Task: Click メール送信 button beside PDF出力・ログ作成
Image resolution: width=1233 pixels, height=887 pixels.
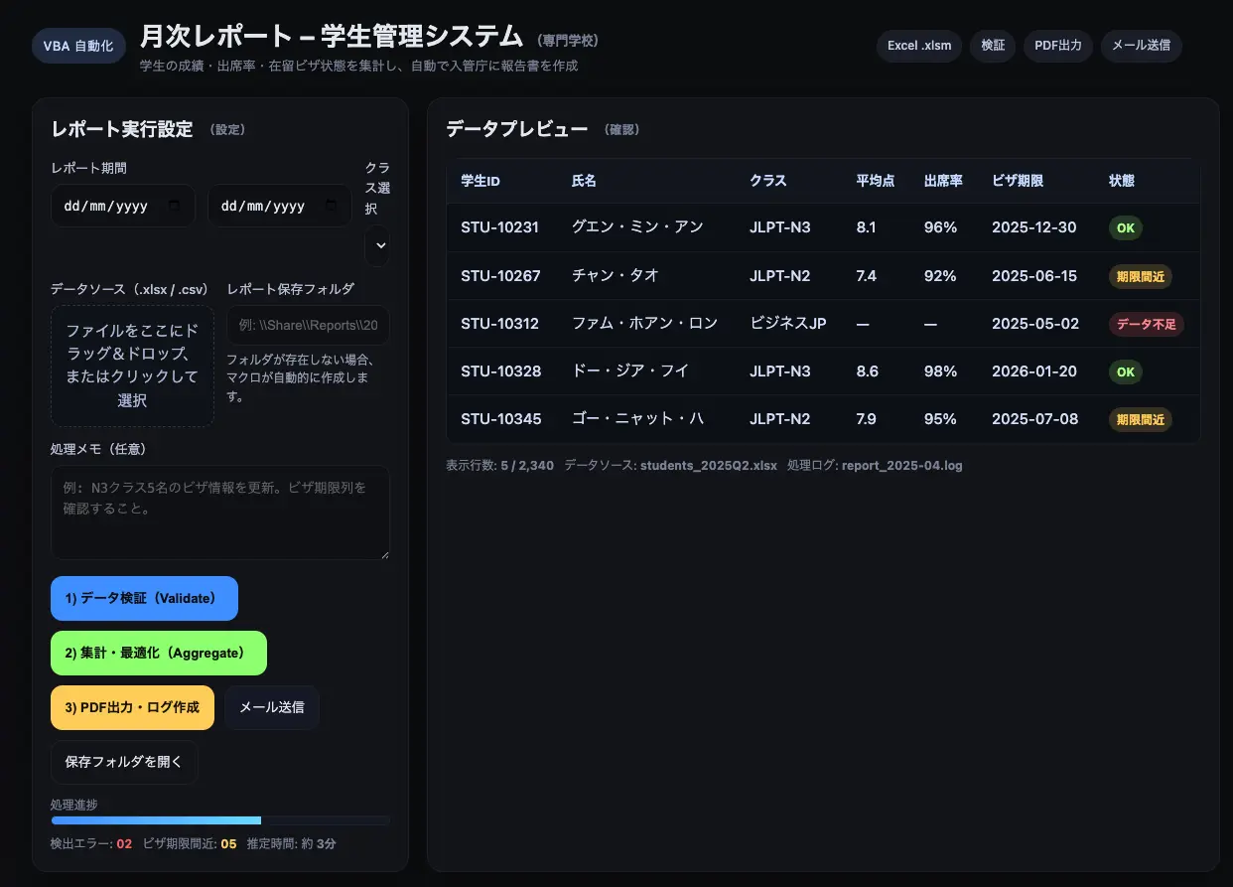Action: pyautogui.click(x=272, y=707)
